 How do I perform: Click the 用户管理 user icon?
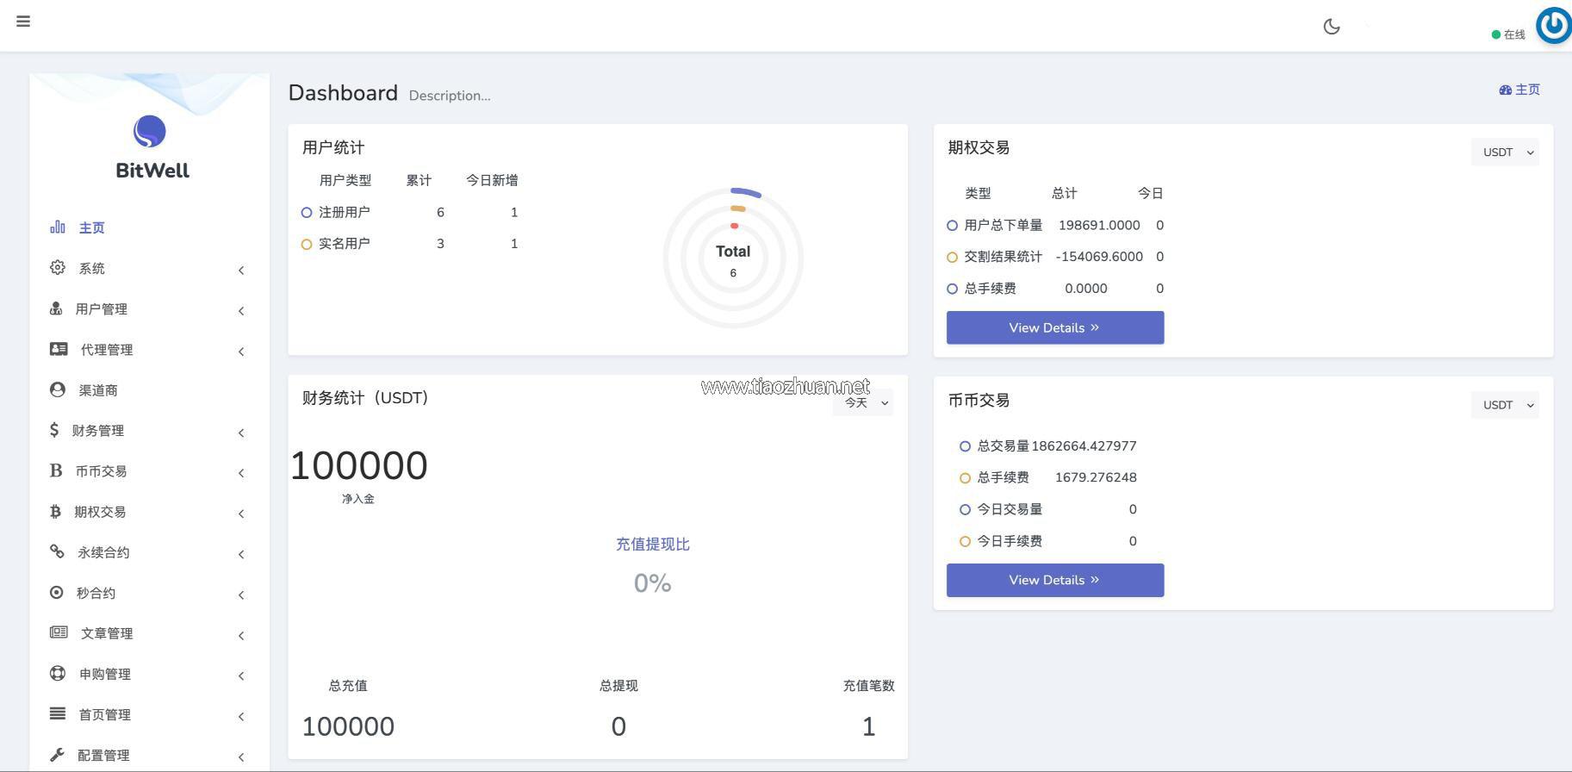point(56,308)
